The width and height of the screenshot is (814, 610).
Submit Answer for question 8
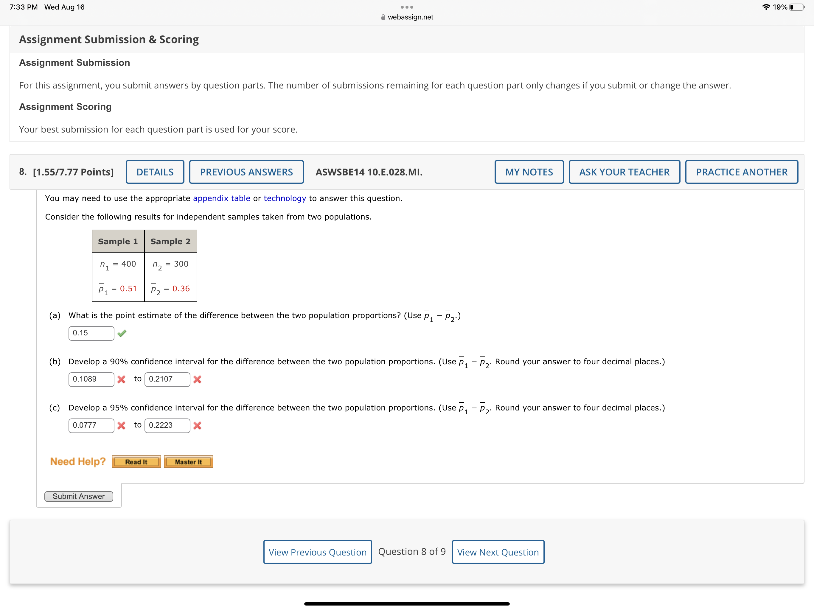coord(78,496)
